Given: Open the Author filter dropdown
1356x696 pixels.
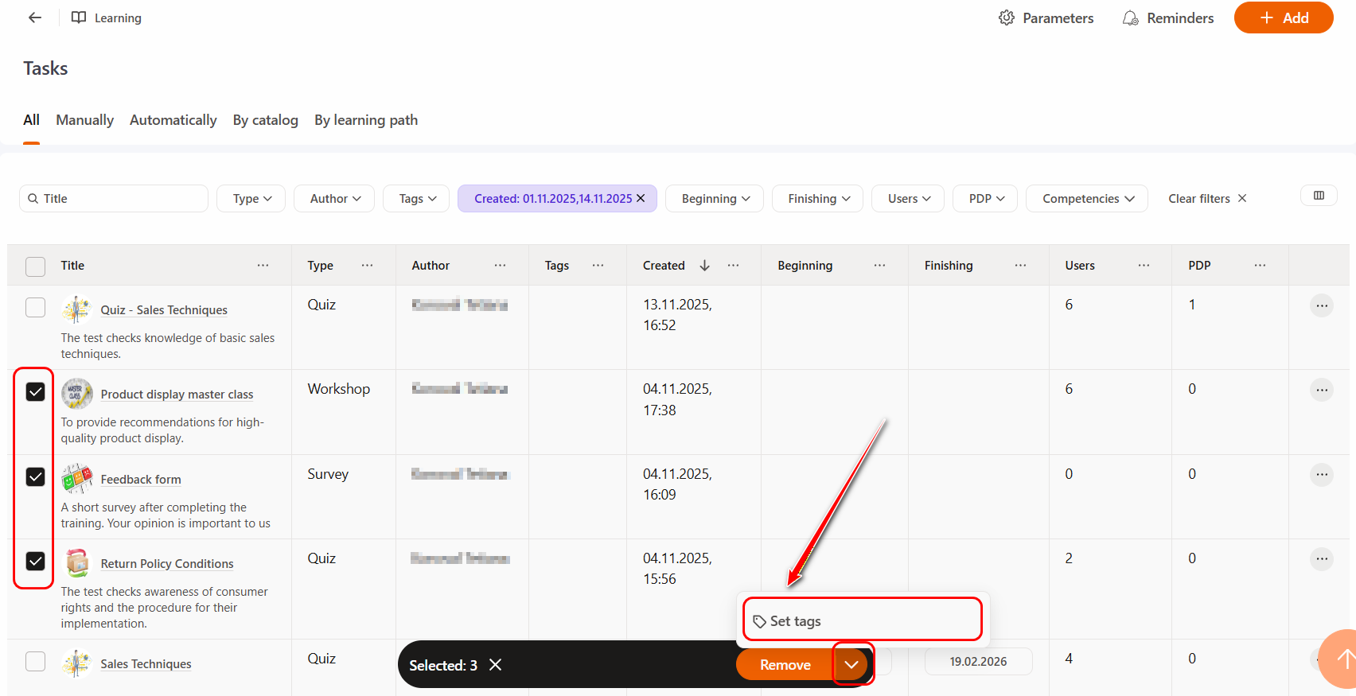Looking at the screenshot, I should click(x=336, y=199).
